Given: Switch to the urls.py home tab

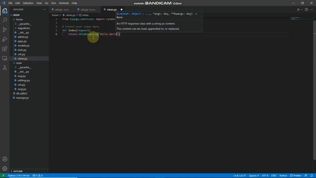Looking at the screenshot, I should coord(87,9).
